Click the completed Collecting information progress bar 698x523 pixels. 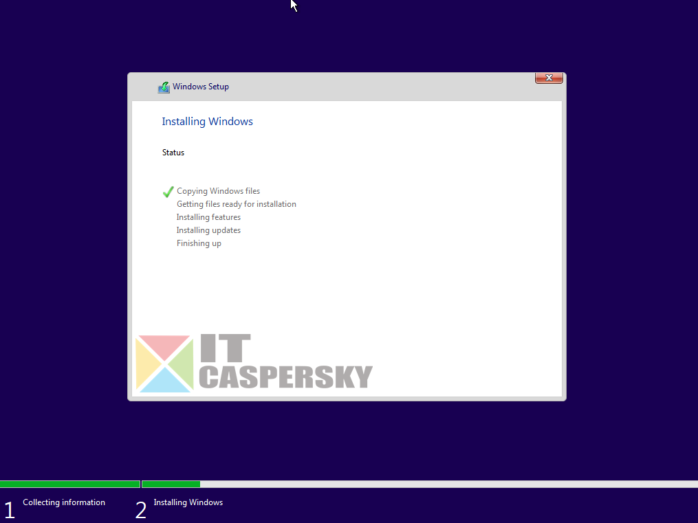[x=69, y=484]
